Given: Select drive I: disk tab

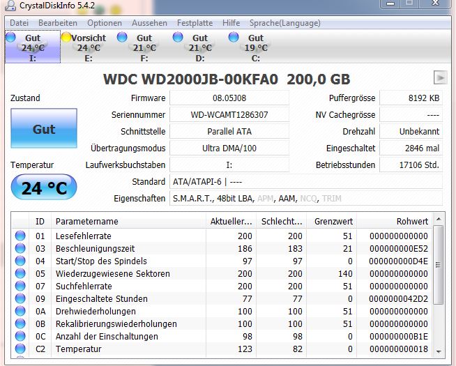Looking at the screenshot, I should [33, 47].
